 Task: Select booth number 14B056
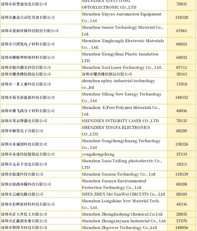[x=182, y=228]
